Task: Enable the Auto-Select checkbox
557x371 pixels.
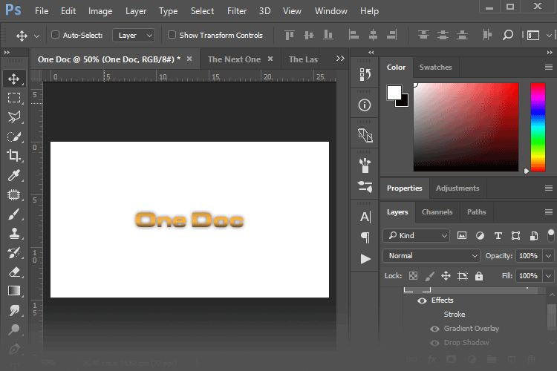Action: pyautogui.click(x=55, y=35)
